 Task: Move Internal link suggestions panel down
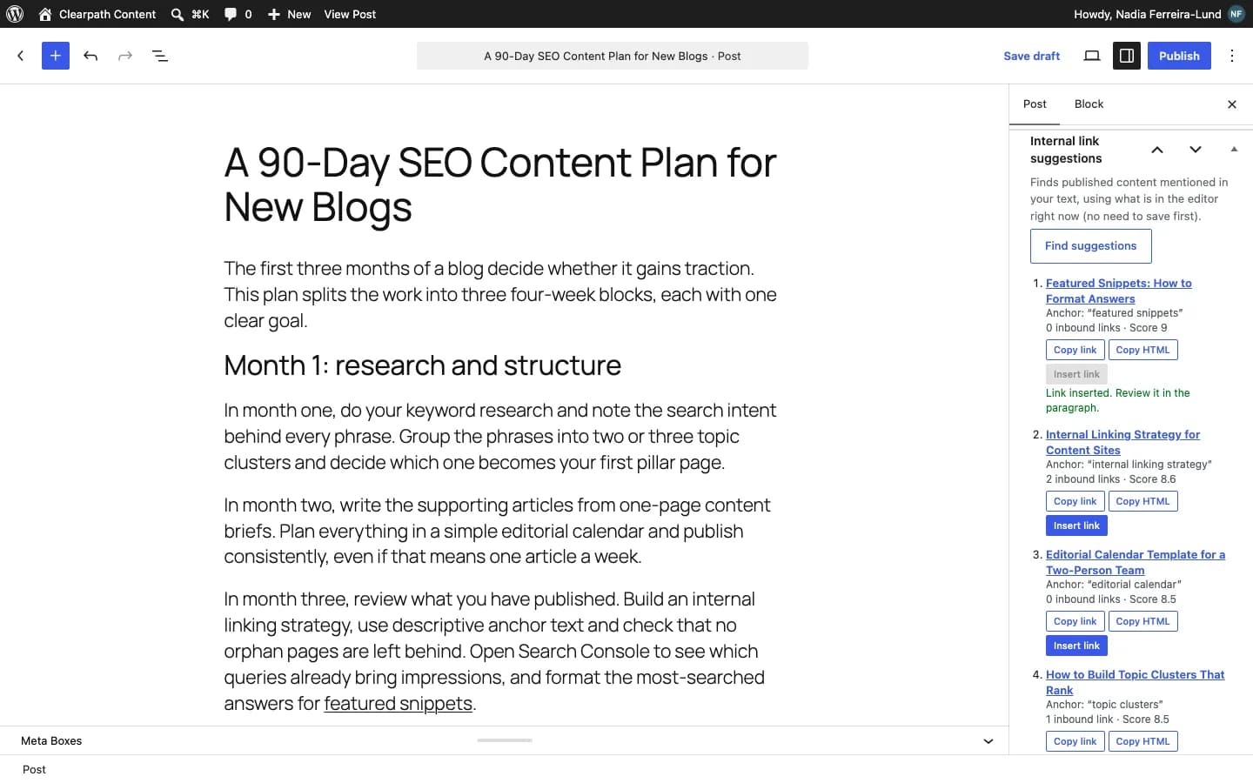[1196, 150]
